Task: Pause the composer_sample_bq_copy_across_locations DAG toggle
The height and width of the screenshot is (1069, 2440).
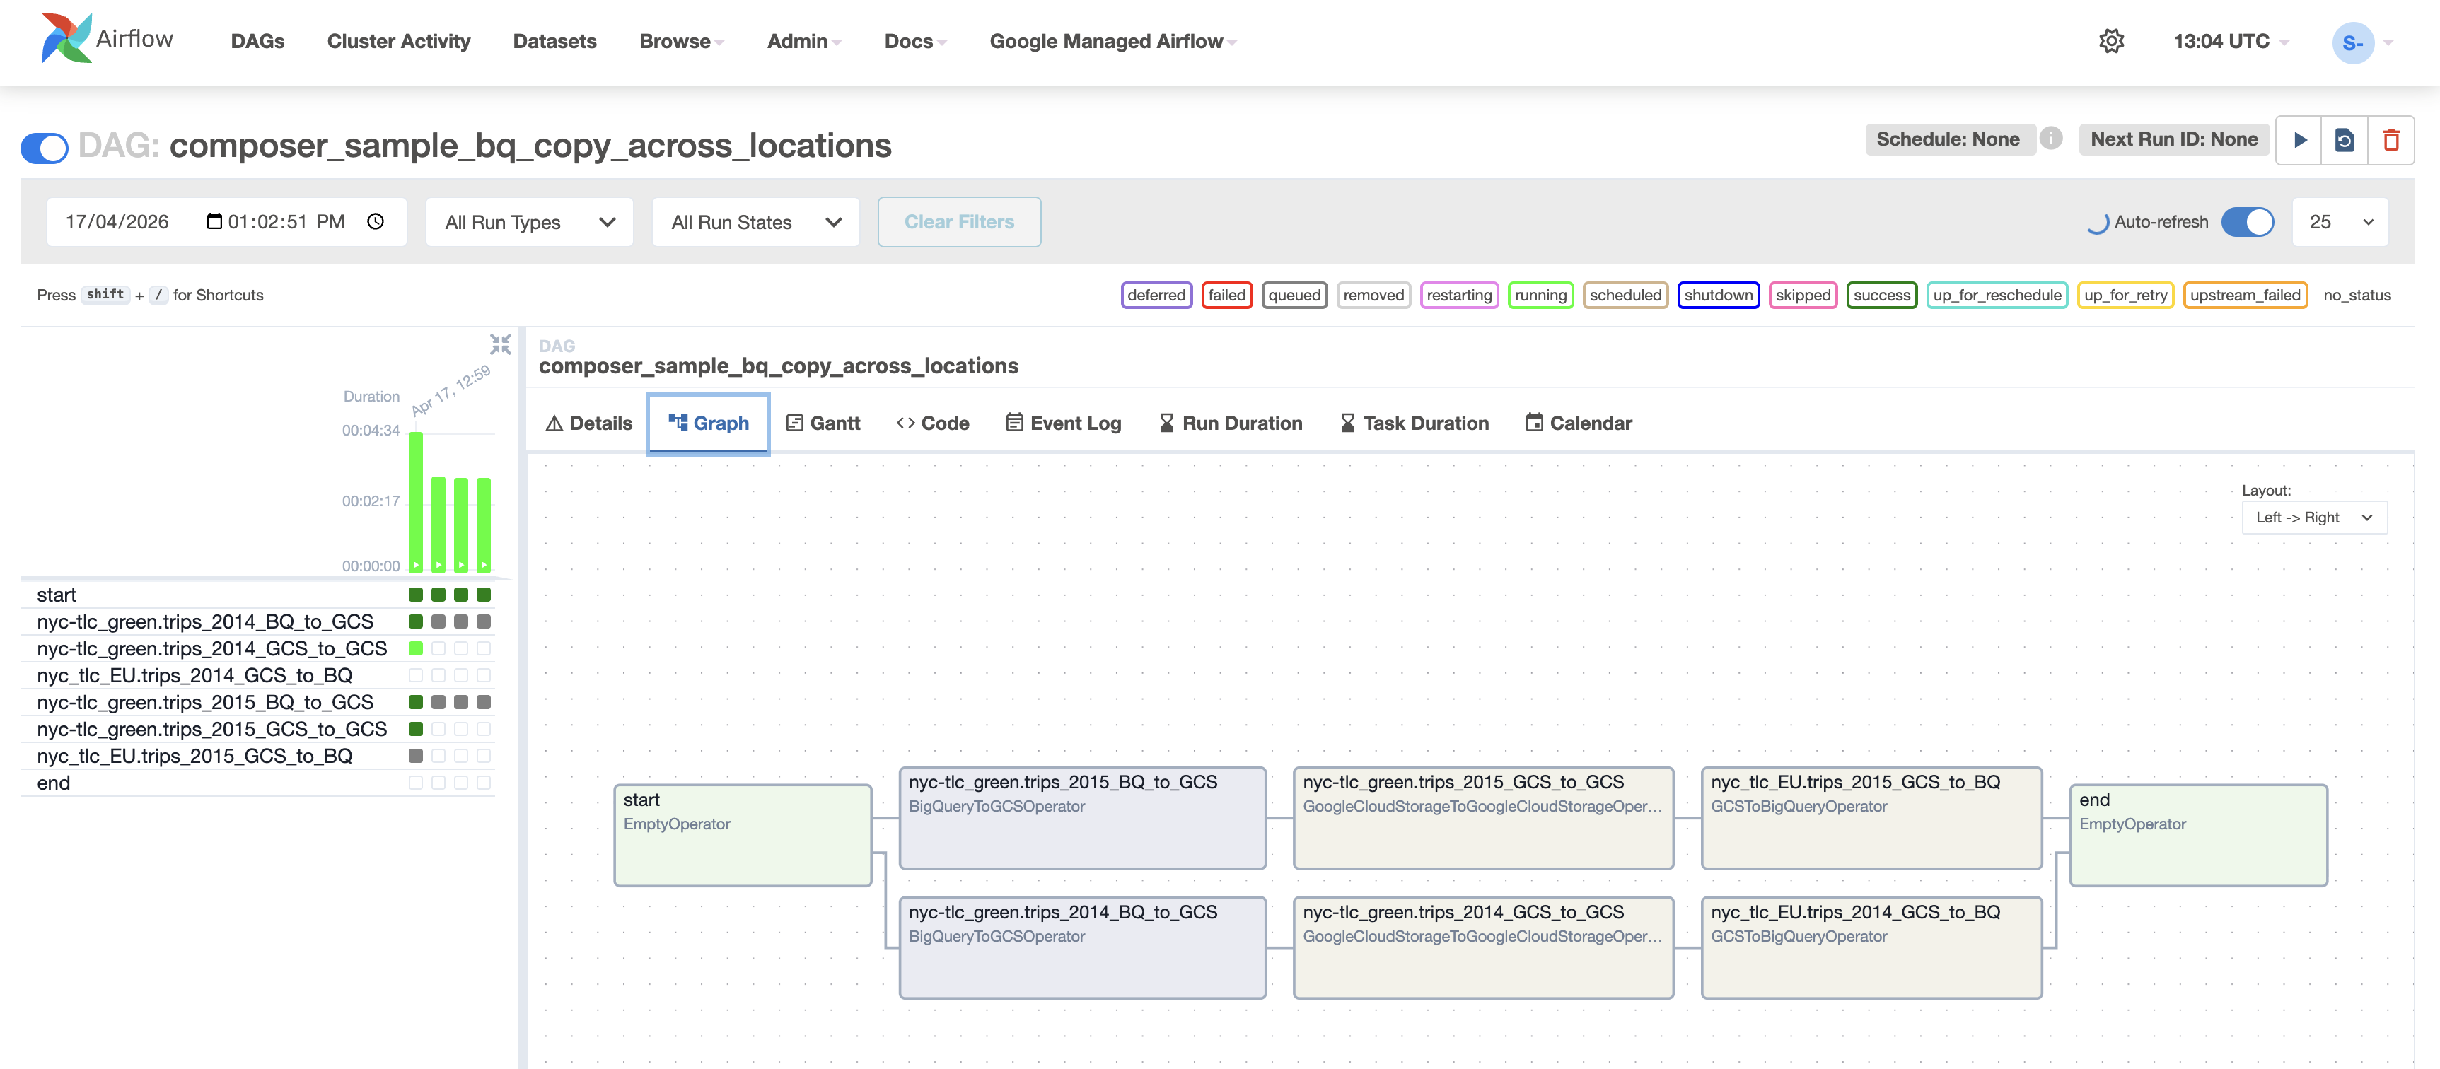Action: click(44, 148)
